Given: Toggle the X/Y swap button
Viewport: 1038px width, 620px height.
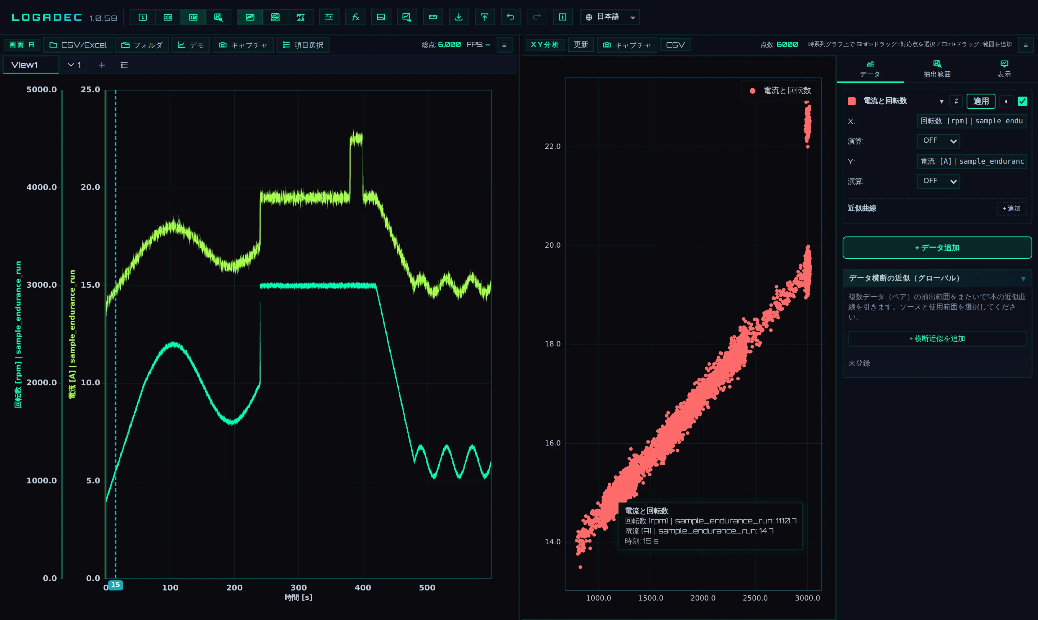Looking at the screenshot, I should [x=956, y=101].
